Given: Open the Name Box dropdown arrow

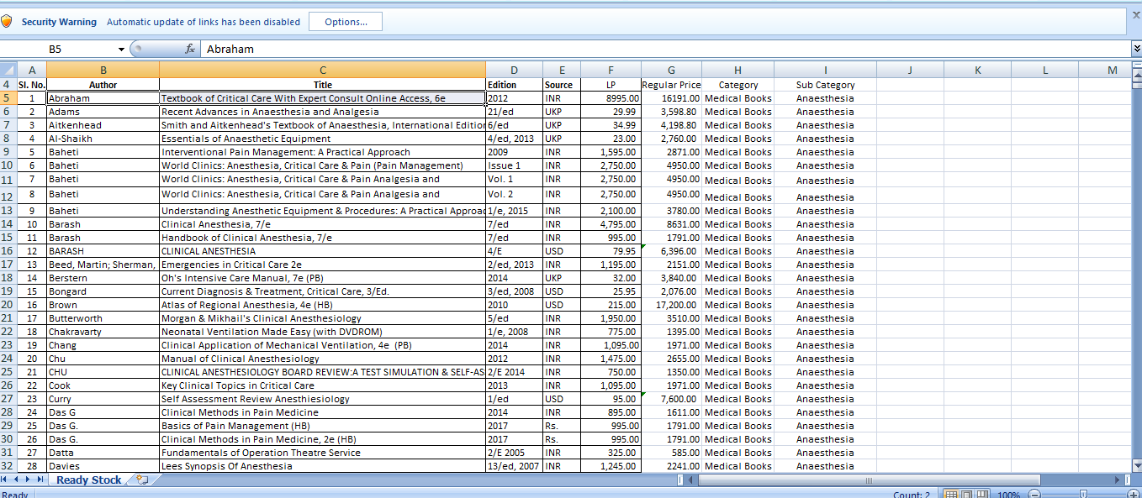Looking at the screenshot, I should 121,50.
